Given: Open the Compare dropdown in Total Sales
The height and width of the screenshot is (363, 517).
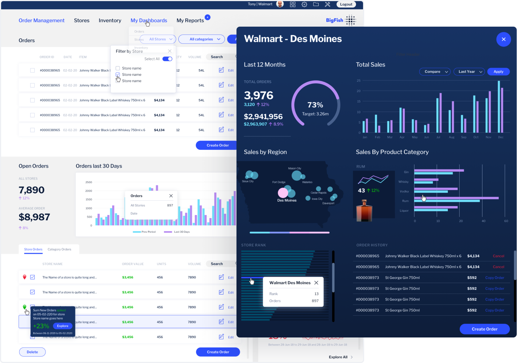Looking at the screenshot, I should (434, 71).
